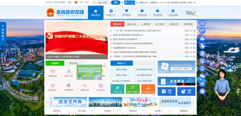The image size is (241, 116).
Task: Open 招商引资 arrows tile
Action: pos(85,88)
